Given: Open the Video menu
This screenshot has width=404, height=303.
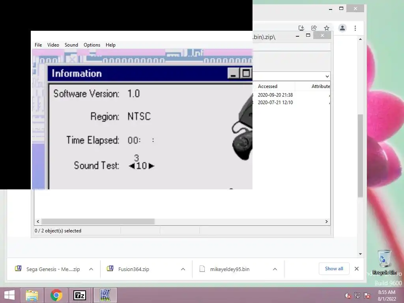Looking at the screenshot, I should (53, 45).
